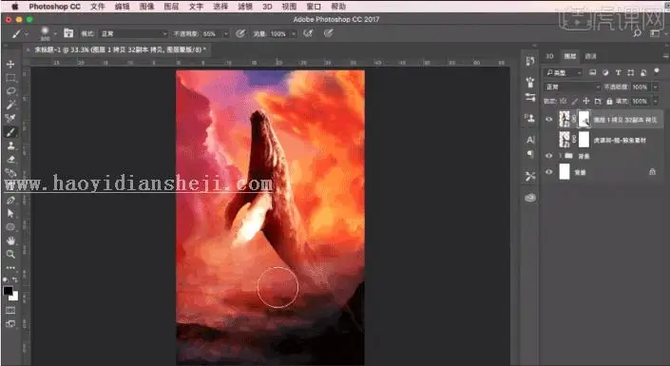Select the Hand tool
The height and width of the screenshot is (366, 670).
[10, 241]
